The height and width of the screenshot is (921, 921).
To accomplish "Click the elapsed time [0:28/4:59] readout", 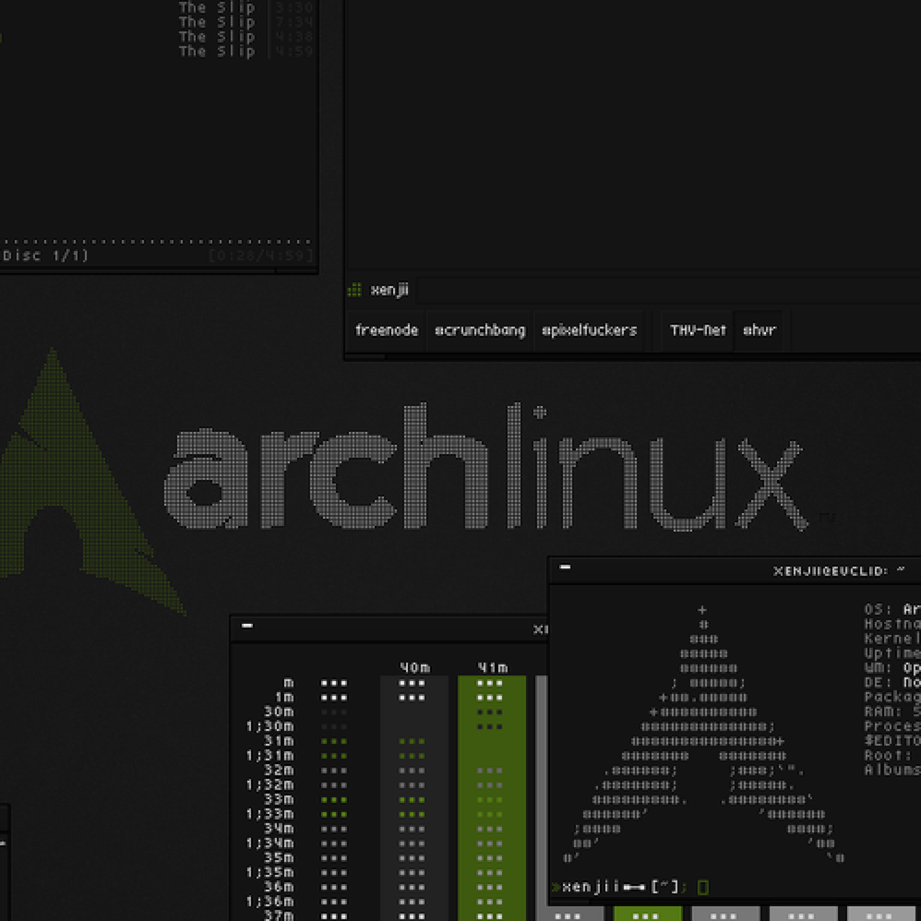I will [261, 255].
